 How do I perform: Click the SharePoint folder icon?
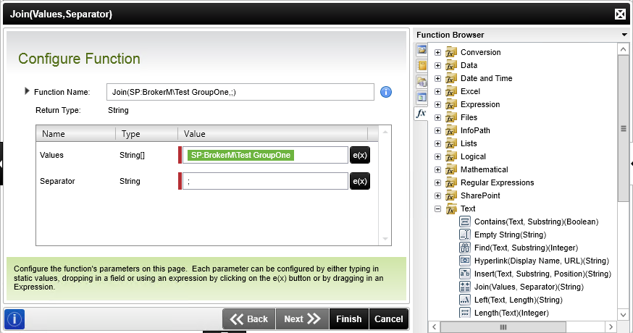tap(451, 195)
